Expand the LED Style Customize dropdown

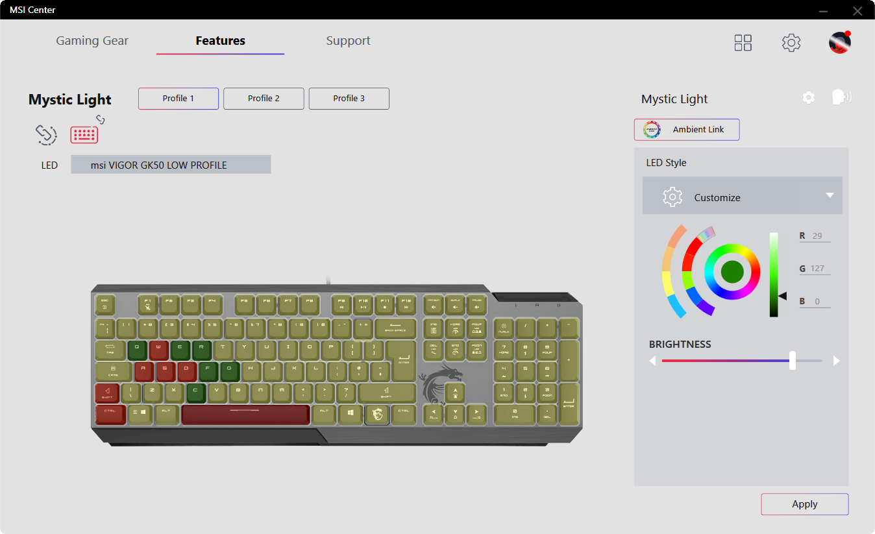tap(743, 195)
